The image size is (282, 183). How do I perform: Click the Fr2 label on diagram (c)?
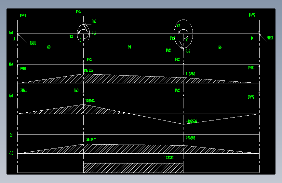point(177,90)
